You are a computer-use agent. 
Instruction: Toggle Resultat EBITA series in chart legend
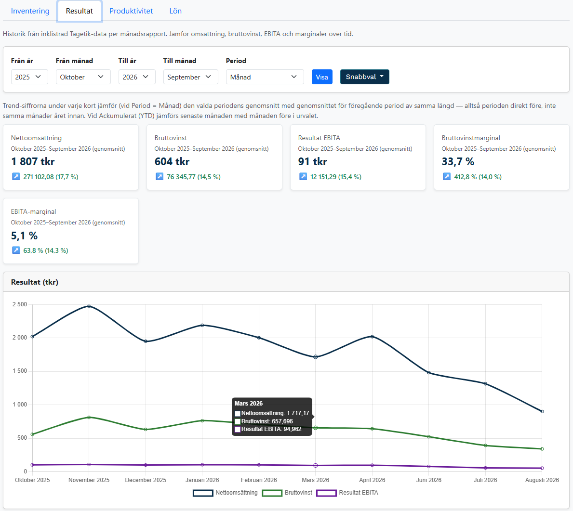tap(347, 493)
